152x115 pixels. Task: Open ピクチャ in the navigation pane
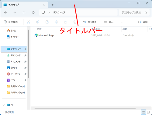click(12, 68)
